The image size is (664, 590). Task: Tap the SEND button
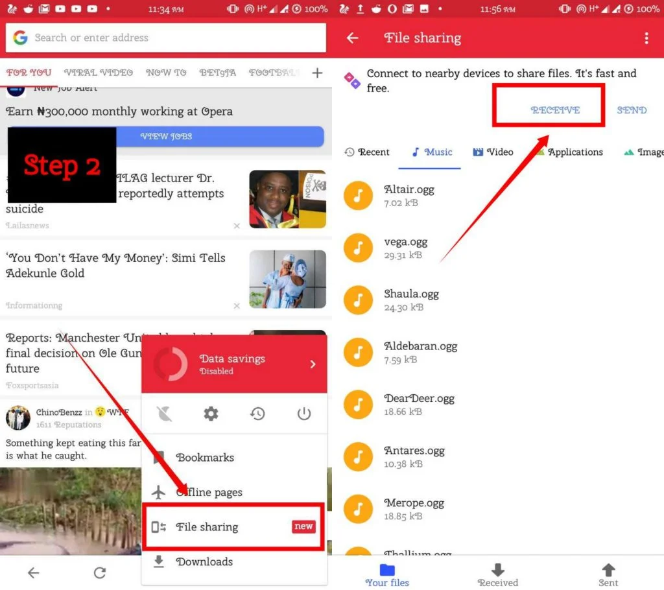coord(632,110)
